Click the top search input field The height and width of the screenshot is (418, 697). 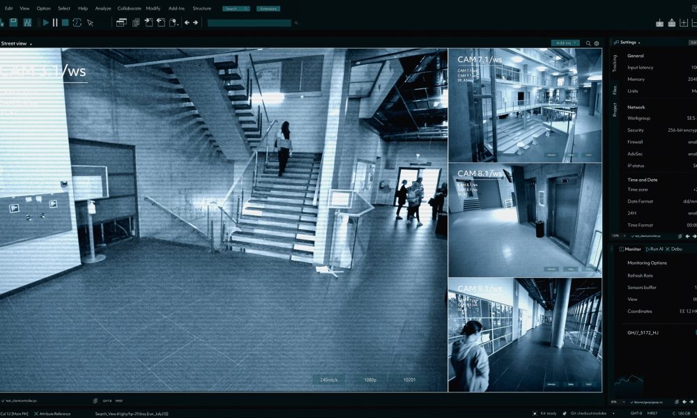tap(236, 8)
